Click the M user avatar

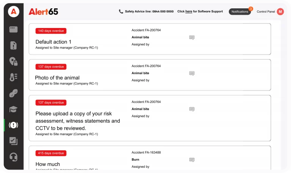(x=280, y=12)
